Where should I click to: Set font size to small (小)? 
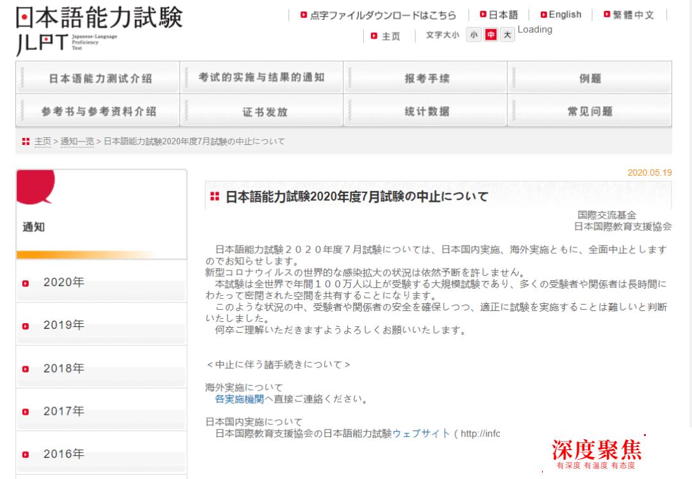pyautogui.click(x=474, y=35)
